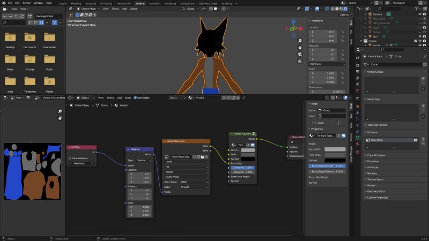Click the Blender logo in the menu bar
This screenshot has width=429, height=241.
coord(4,3)
